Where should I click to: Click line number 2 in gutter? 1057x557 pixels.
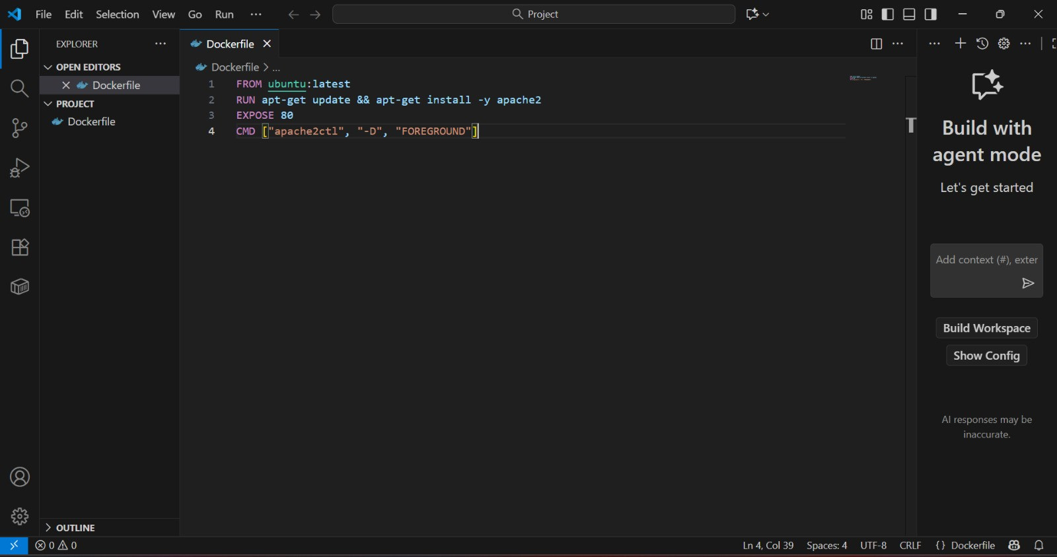tap(211, 100)
